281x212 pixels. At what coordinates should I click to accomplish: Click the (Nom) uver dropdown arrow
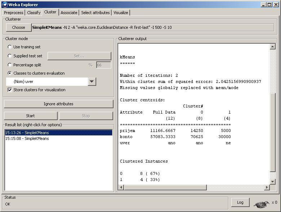click(92, 81)
